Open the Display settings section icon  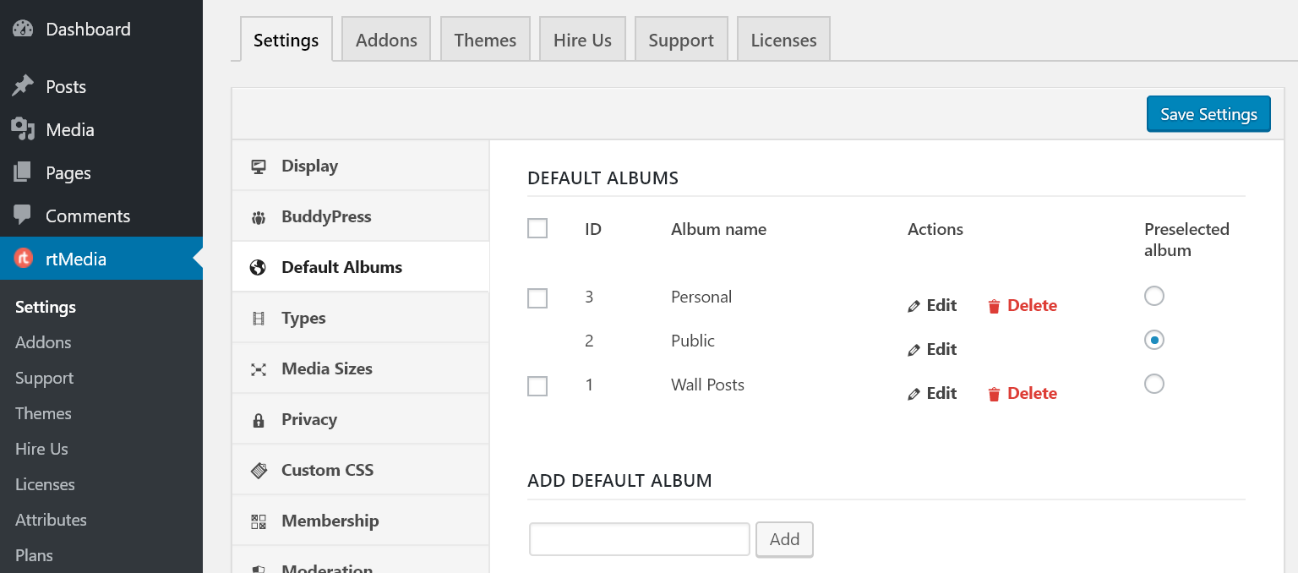259,166
